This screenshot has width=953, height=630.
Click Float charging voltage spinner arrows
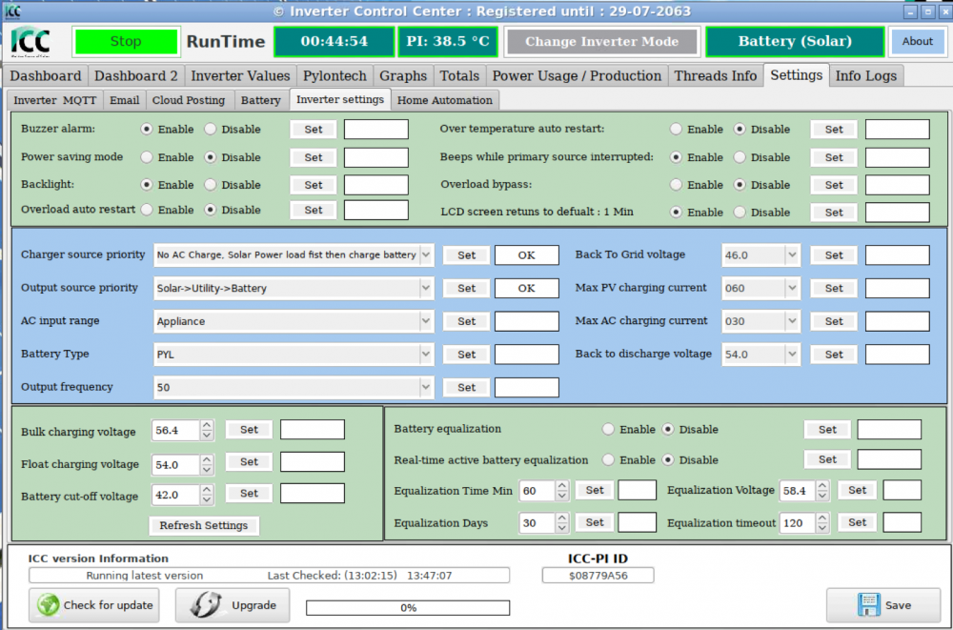pos(207,464)
